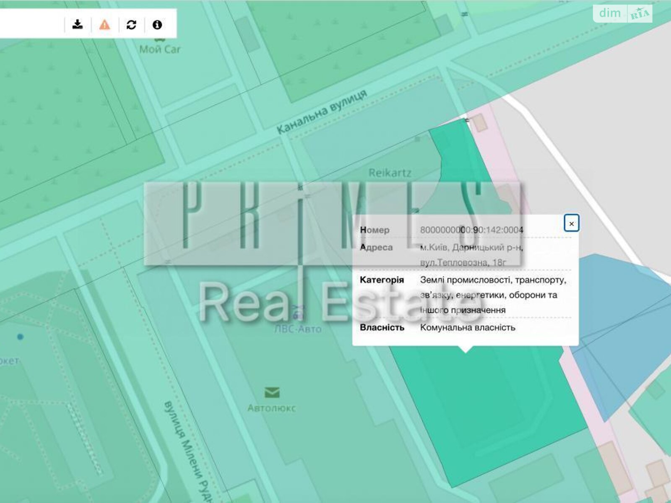Click the Мой Car map label
The image size is (671, 503).
coord(160,49)
